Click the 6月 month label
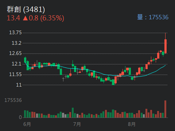 pos(27,124)
